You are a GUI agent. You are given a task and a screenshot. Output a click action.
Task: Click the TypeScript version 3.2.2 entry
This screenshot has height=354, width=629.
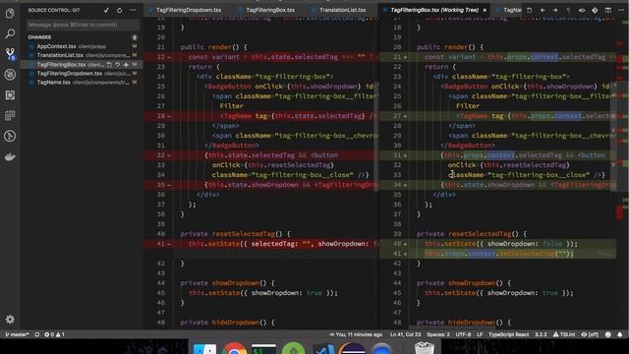tap(541, 334)
